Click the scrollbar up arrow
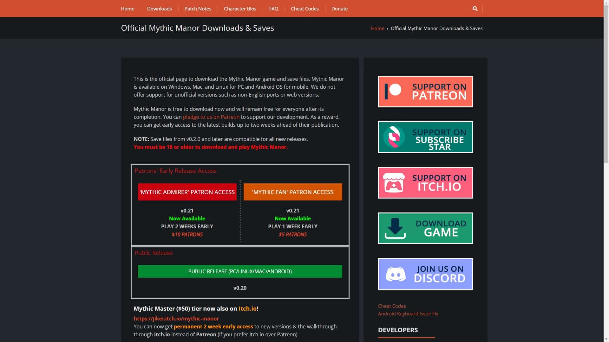609x342 pixels. point(606,2)
